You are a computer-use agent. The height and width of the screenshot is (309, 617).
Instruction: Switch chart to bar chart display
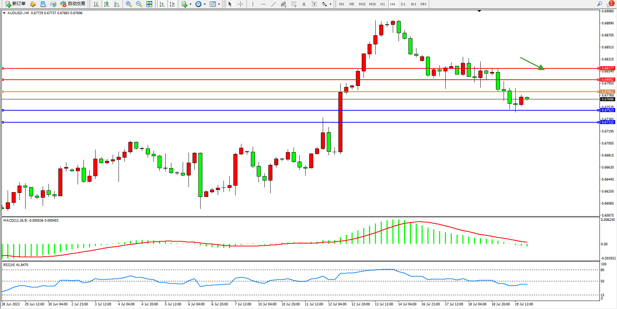click(96, 4)
